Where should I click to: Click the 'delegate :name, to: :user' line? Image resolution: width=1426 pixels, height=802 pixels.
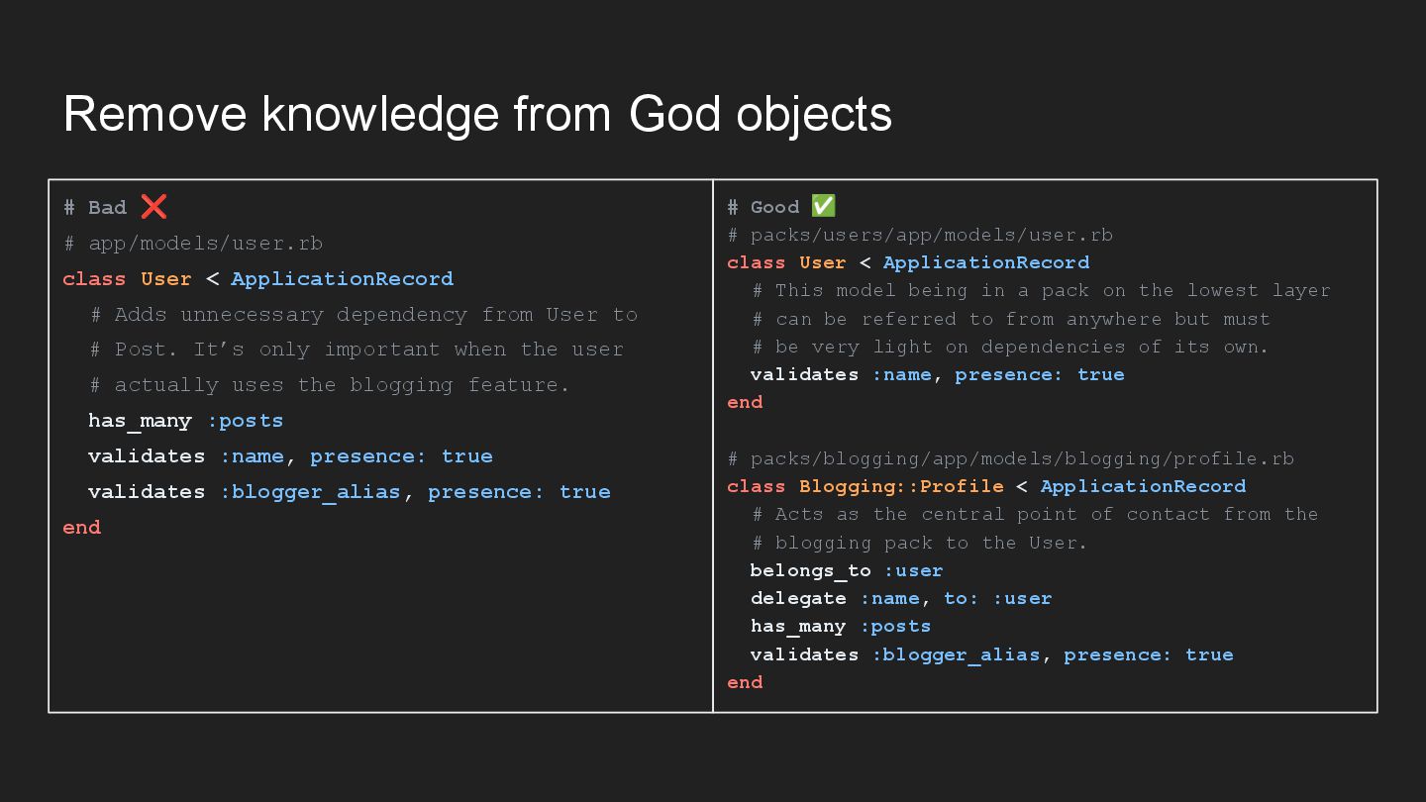click(x=901, y=598)
